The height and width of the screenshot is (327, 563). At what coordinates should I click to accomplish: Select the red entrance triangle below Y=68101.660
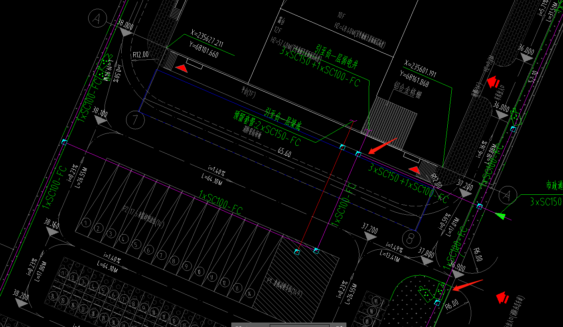point(182,69)
